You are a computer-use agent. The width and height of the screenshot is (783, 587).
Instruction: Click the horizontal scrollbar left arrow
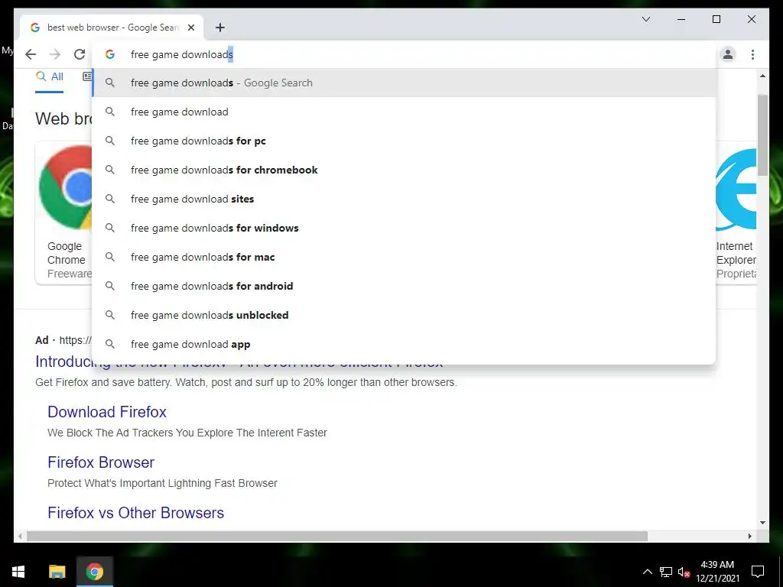(20, 536)
